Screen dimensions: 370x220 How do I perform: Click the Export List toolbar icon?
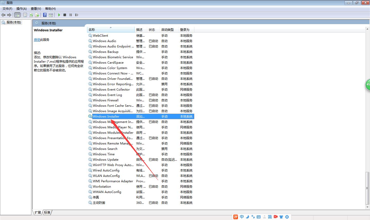[37, 15]
